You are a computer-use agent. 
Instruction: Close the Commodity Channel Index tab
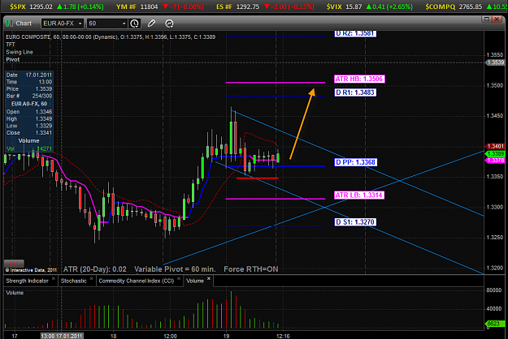179,278
